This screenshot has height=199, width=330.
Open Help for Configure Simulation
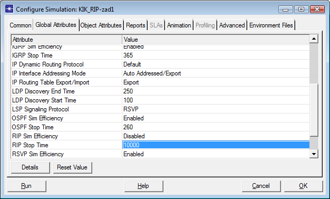coord(143,186)
